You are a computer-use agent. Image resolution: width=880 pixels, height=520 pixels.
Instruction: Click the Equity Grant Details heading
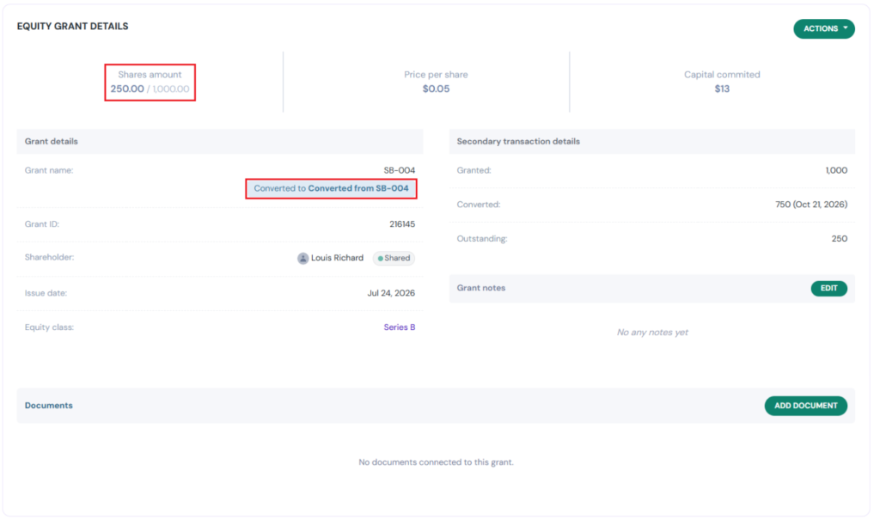[72, 27]
